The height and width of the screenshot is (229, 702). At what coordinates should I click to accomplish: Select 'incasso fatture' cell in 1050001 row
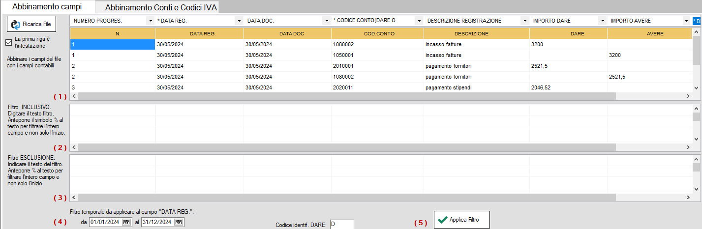click(477, 55)
